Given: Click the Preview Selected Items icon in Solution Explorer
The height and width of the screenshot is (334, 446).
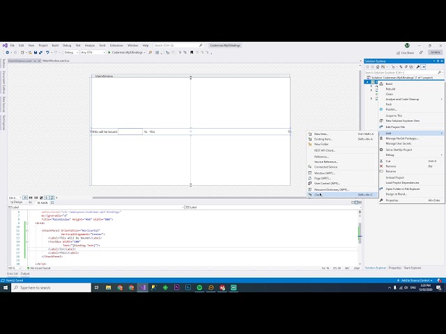Looking at the screenshot, I should (x=423, y=67).
